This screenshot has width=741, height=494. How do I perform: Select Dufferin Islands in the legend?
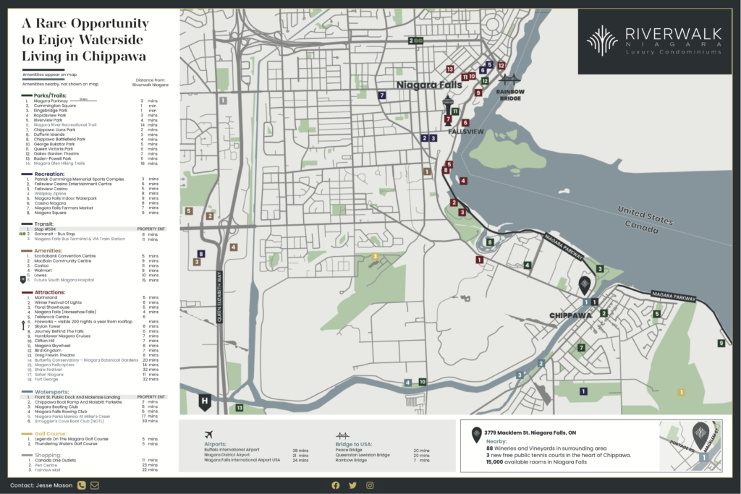click(x=49, y=135)
